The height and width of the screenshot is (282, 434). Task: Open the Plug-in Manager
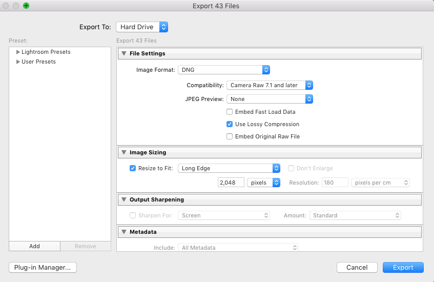(43, 267)
